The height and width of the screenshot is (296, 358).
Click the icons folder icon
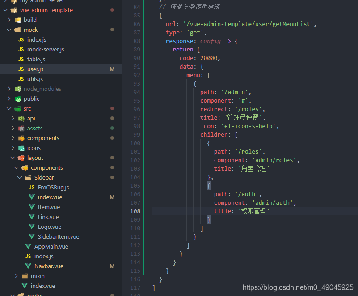point(21,148)
